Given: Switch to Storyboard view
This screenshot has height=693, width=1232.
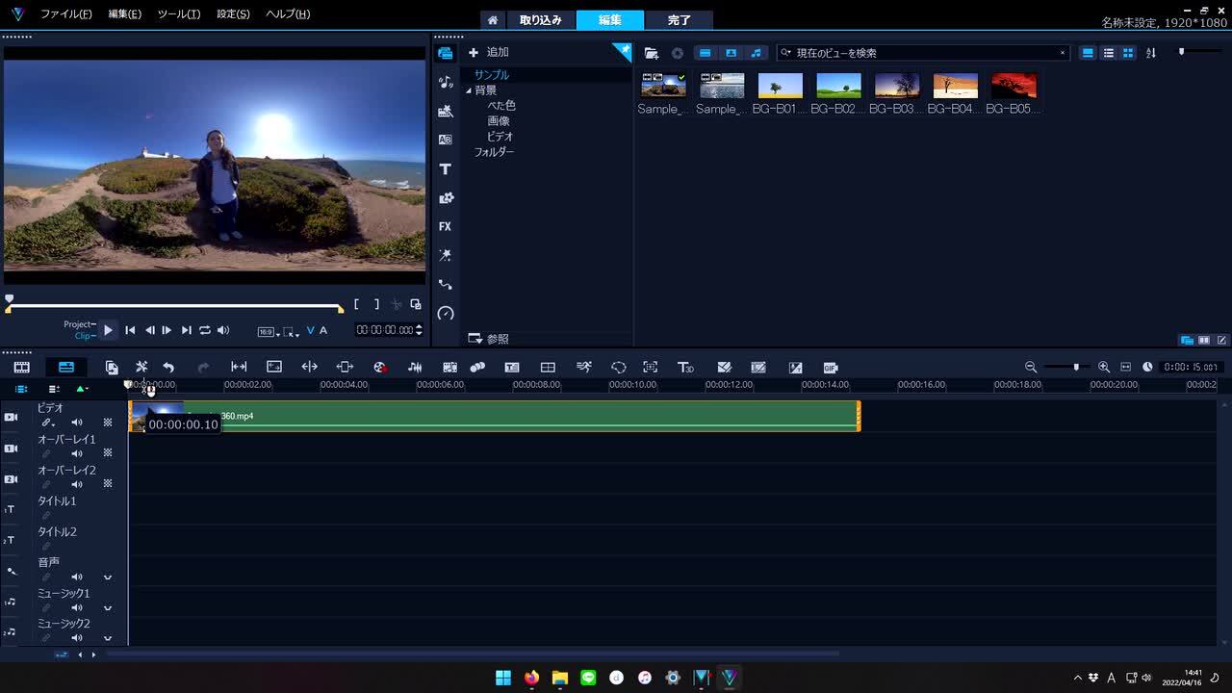Looking at the screenshot, I should click(x=21, y=367).
